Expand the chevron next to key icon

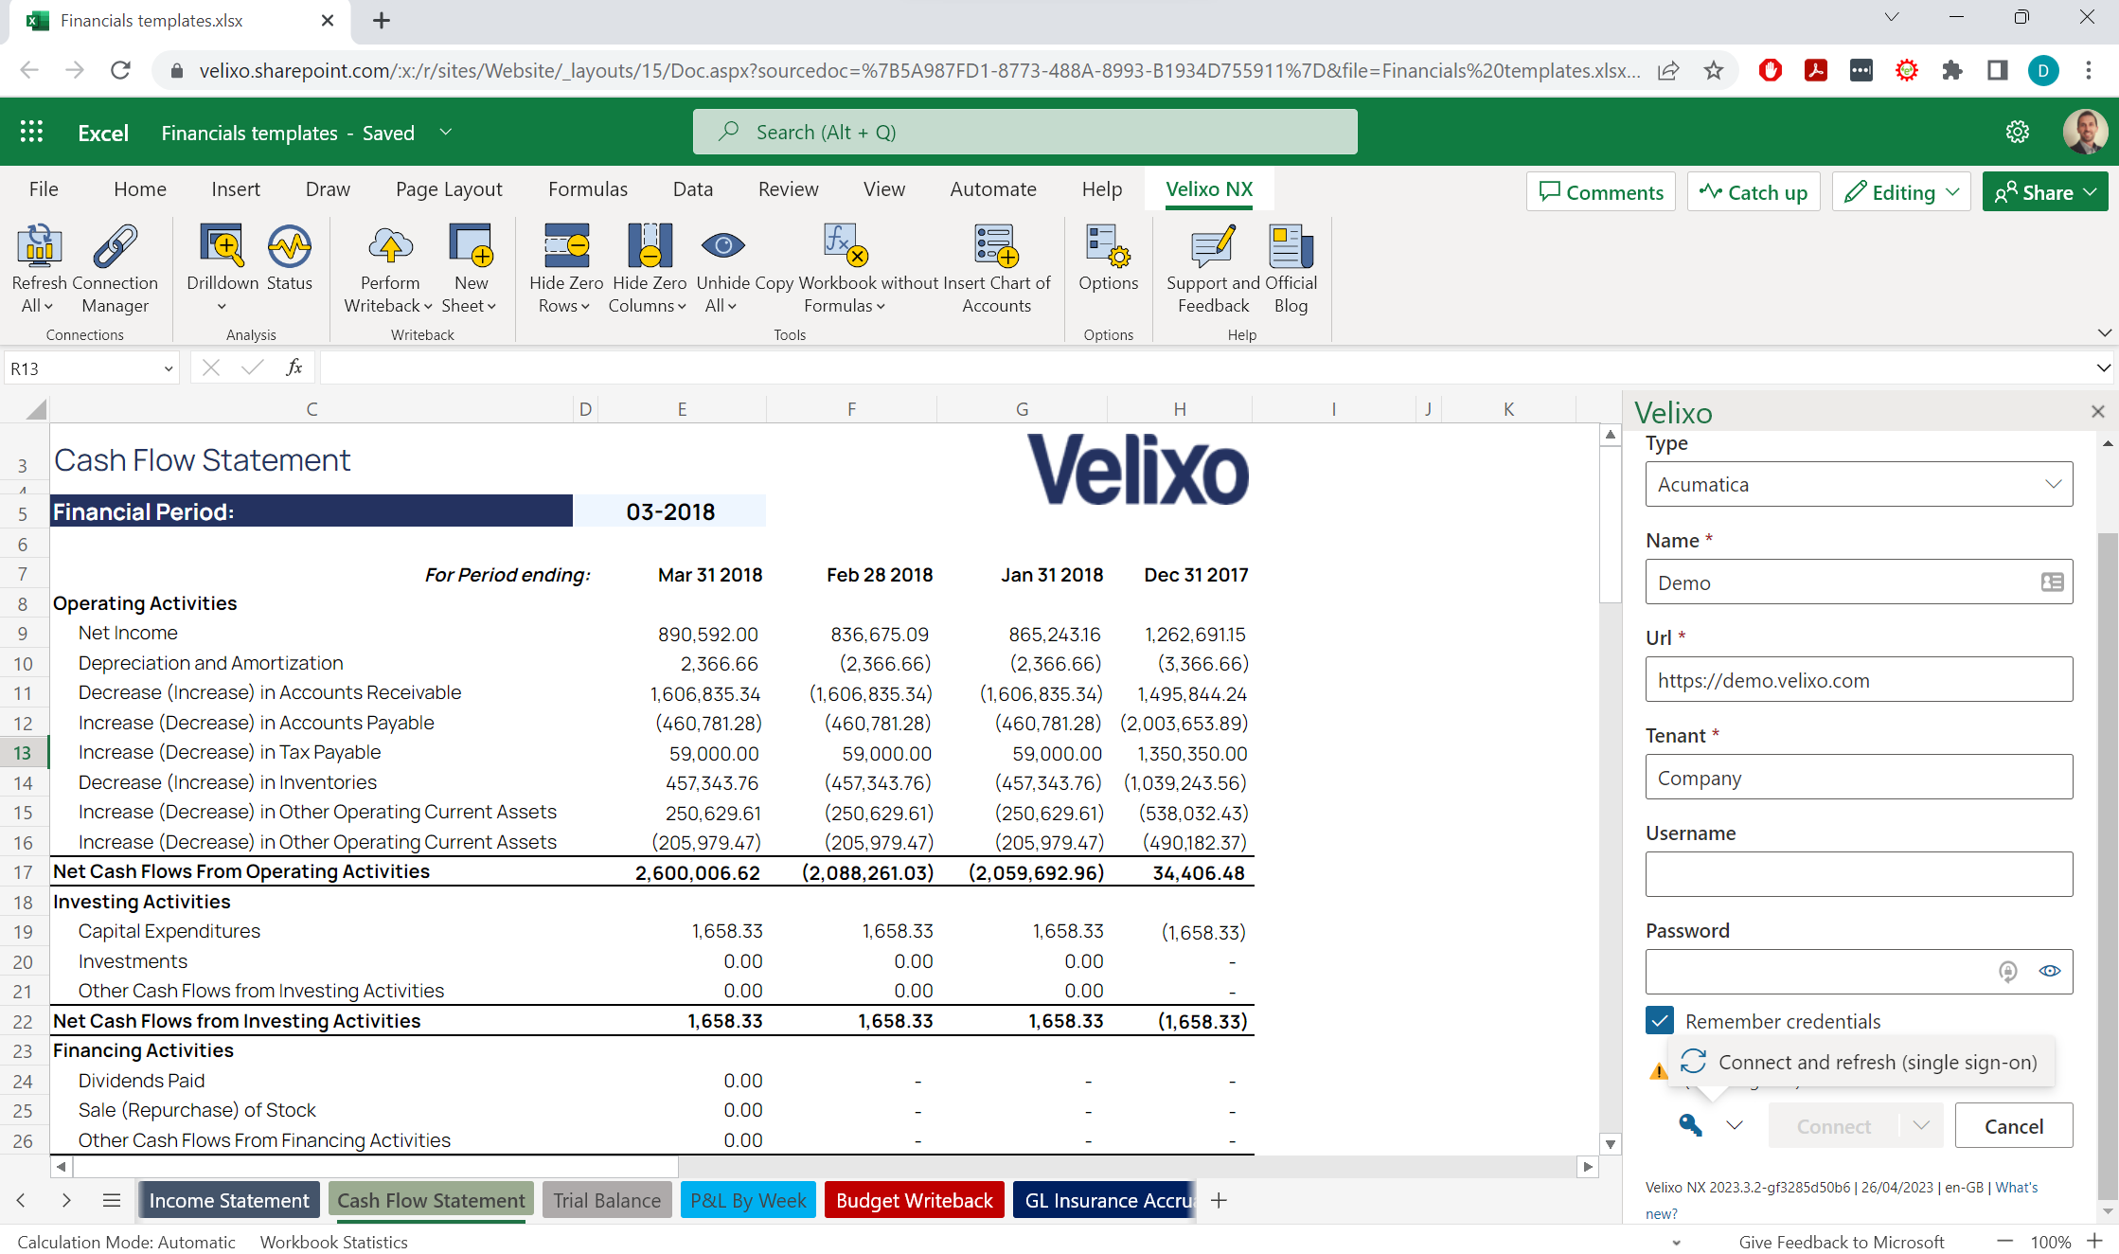click(1734, 1125)
